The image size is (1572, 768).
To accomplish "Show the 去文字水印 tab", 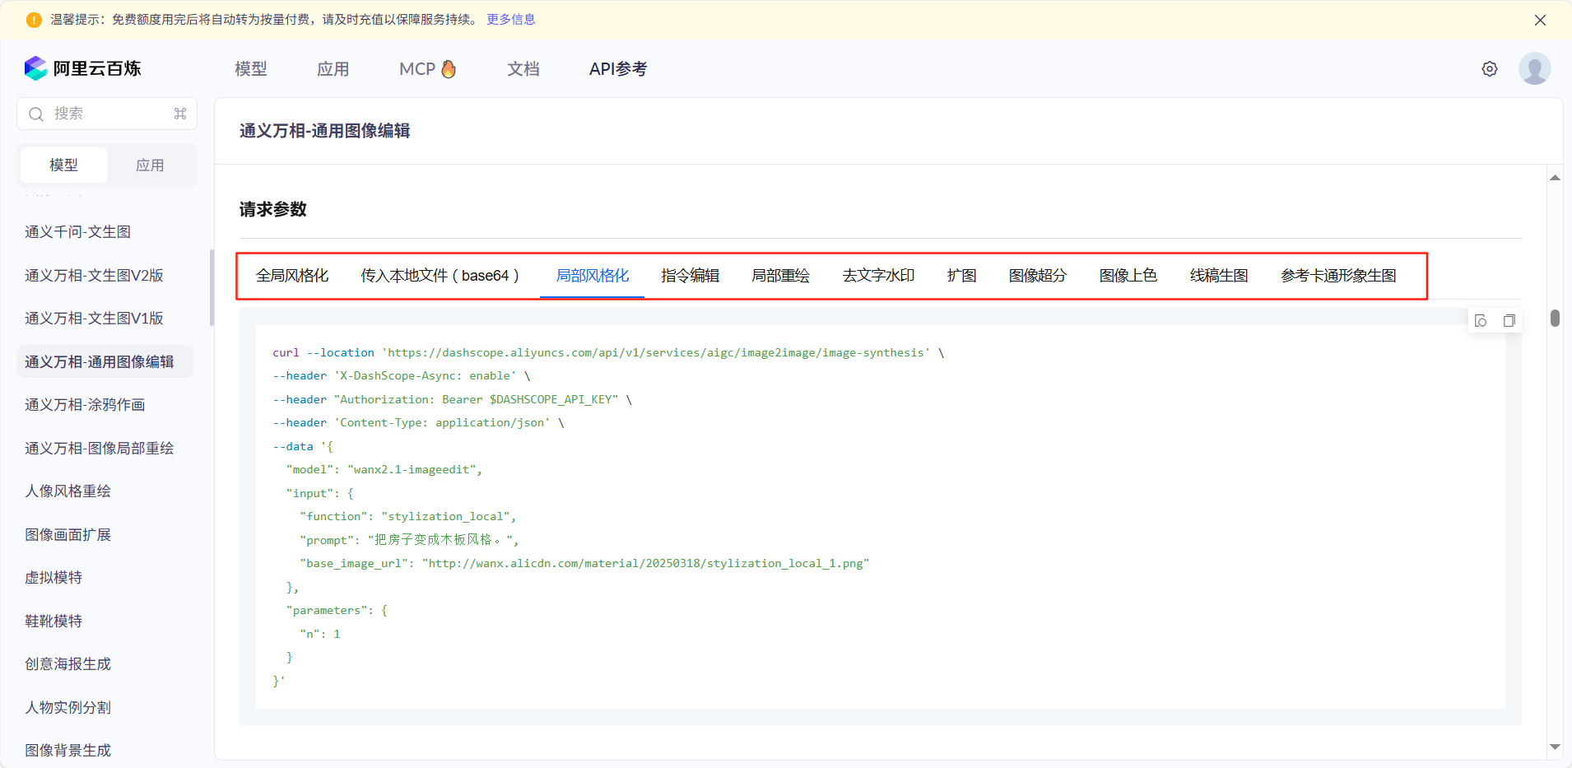I will click(879, 276).
